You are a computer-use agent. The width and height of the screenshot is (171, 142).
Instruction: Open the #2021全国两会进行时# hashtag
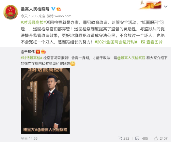[116, 42]
